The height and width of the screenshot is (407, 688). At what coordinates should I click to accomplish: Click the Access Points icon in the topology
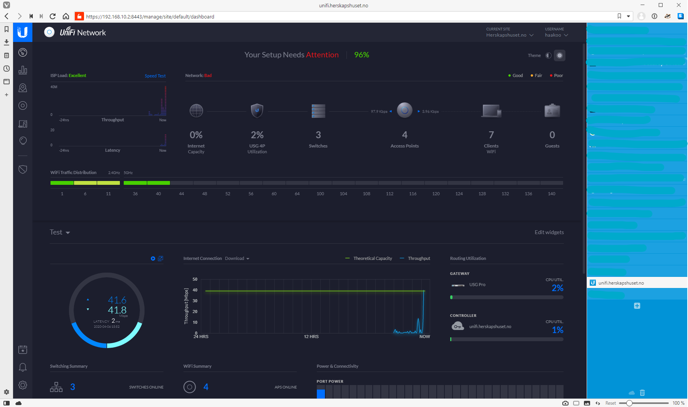[x=404, y=111]
